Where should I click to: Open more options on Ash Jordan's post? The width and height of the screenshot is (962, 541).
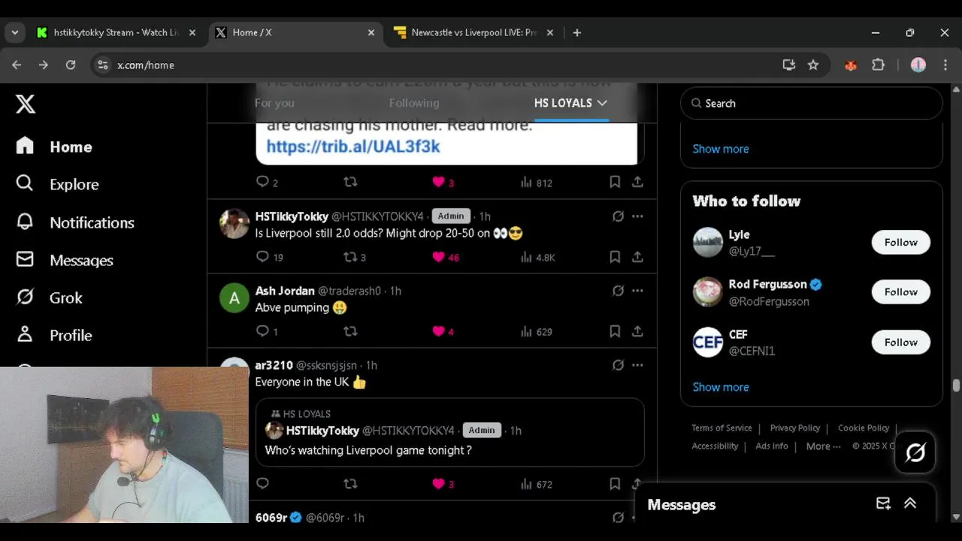pos(637,291)
